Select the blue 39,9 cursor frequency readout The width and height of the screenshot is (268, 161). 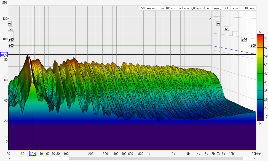click(x=33, y=154)
